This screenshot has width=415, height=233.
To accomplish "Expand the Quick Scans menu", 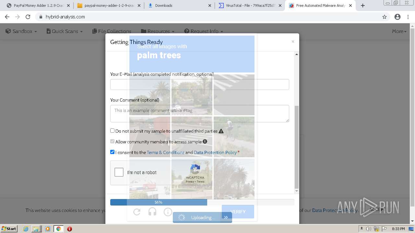I will (65, 31).
